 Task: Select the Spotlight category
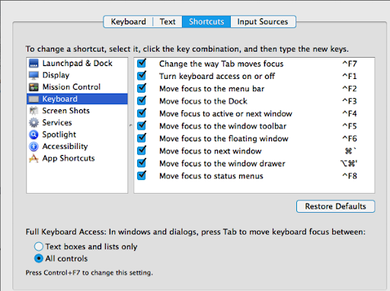[x=77, y=134]
